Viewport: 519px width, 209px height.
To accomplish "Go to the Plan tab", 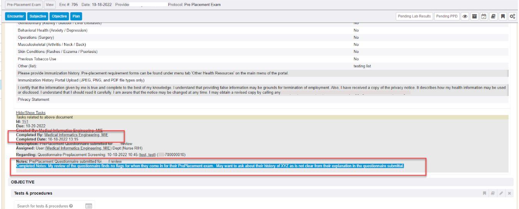I will [76, 16].
